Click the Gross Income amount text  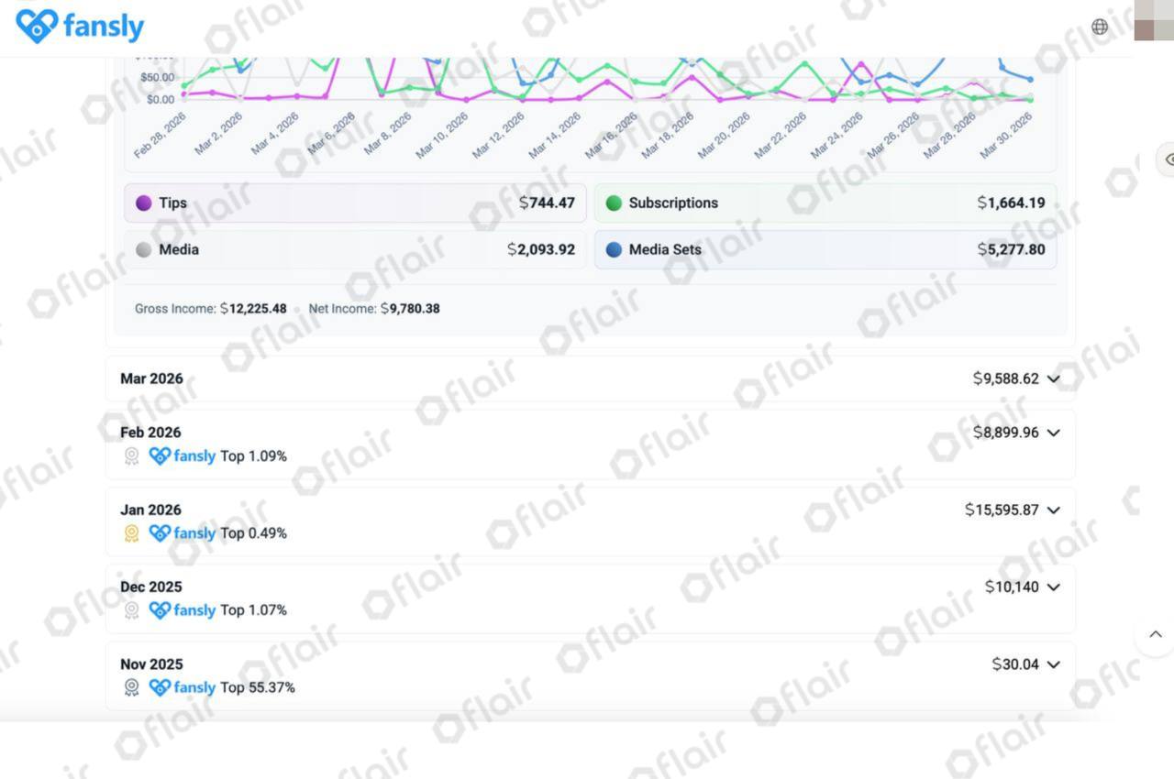point(253,309)
